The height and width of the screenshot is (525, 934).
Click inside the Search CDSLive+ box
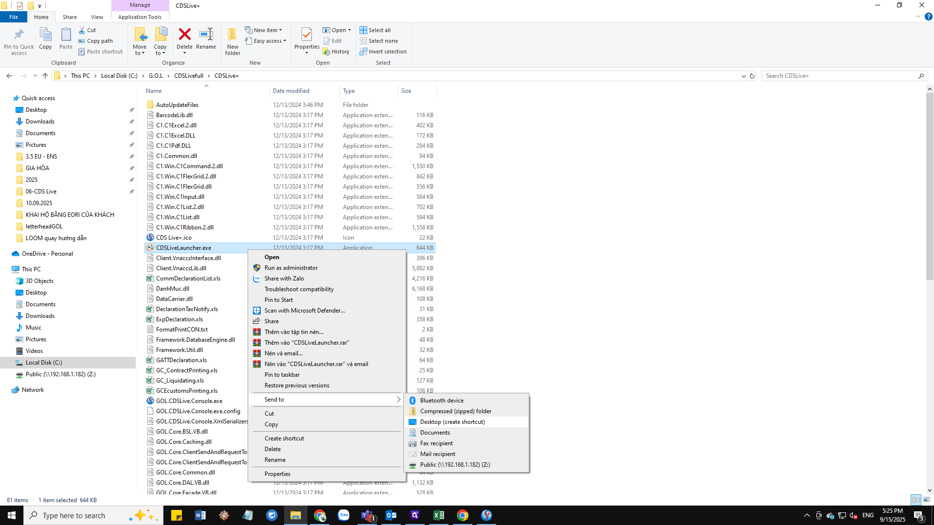(x=842, y=76)
